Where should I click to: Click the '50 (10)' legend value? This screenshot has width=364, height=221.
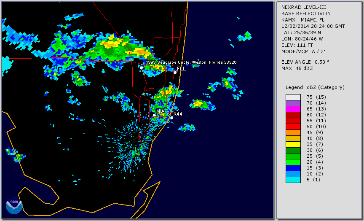click(x=316, y=127)
